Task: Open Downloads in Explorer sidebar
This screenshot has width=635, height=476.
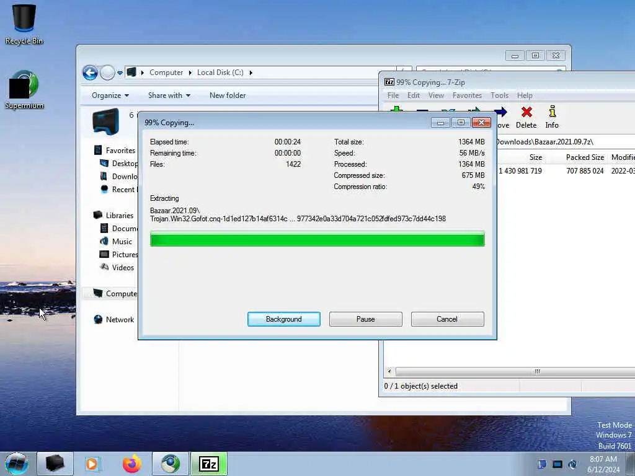Action: pyautogui.click(x=120, y=176)
